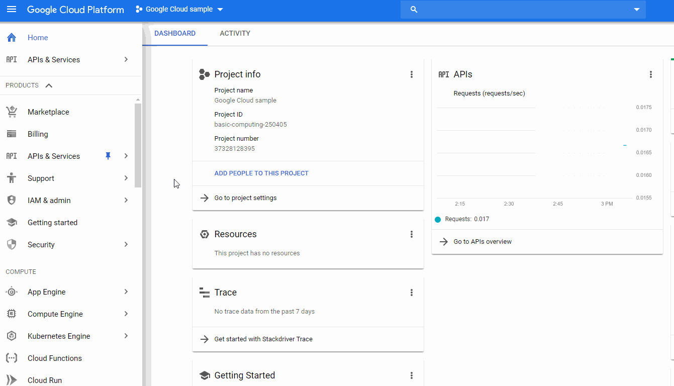Click the Kubernetes Engine icon
This screenshot has height=386, width=674.
click(x=11, y=336)
